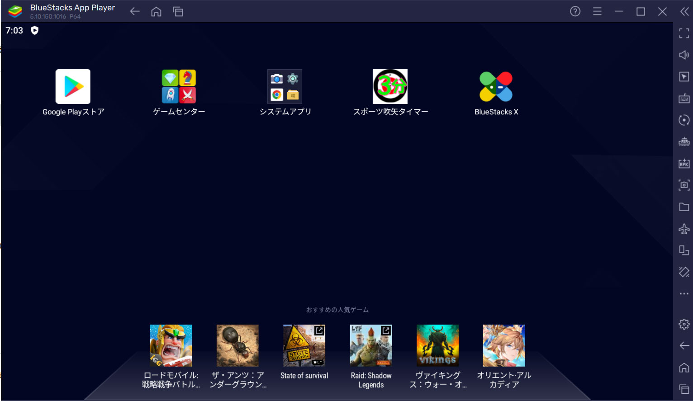Viewport: 693px width, 401px height.
Task: Click rotate screen icon in sidebar
Action: [684, 272]
